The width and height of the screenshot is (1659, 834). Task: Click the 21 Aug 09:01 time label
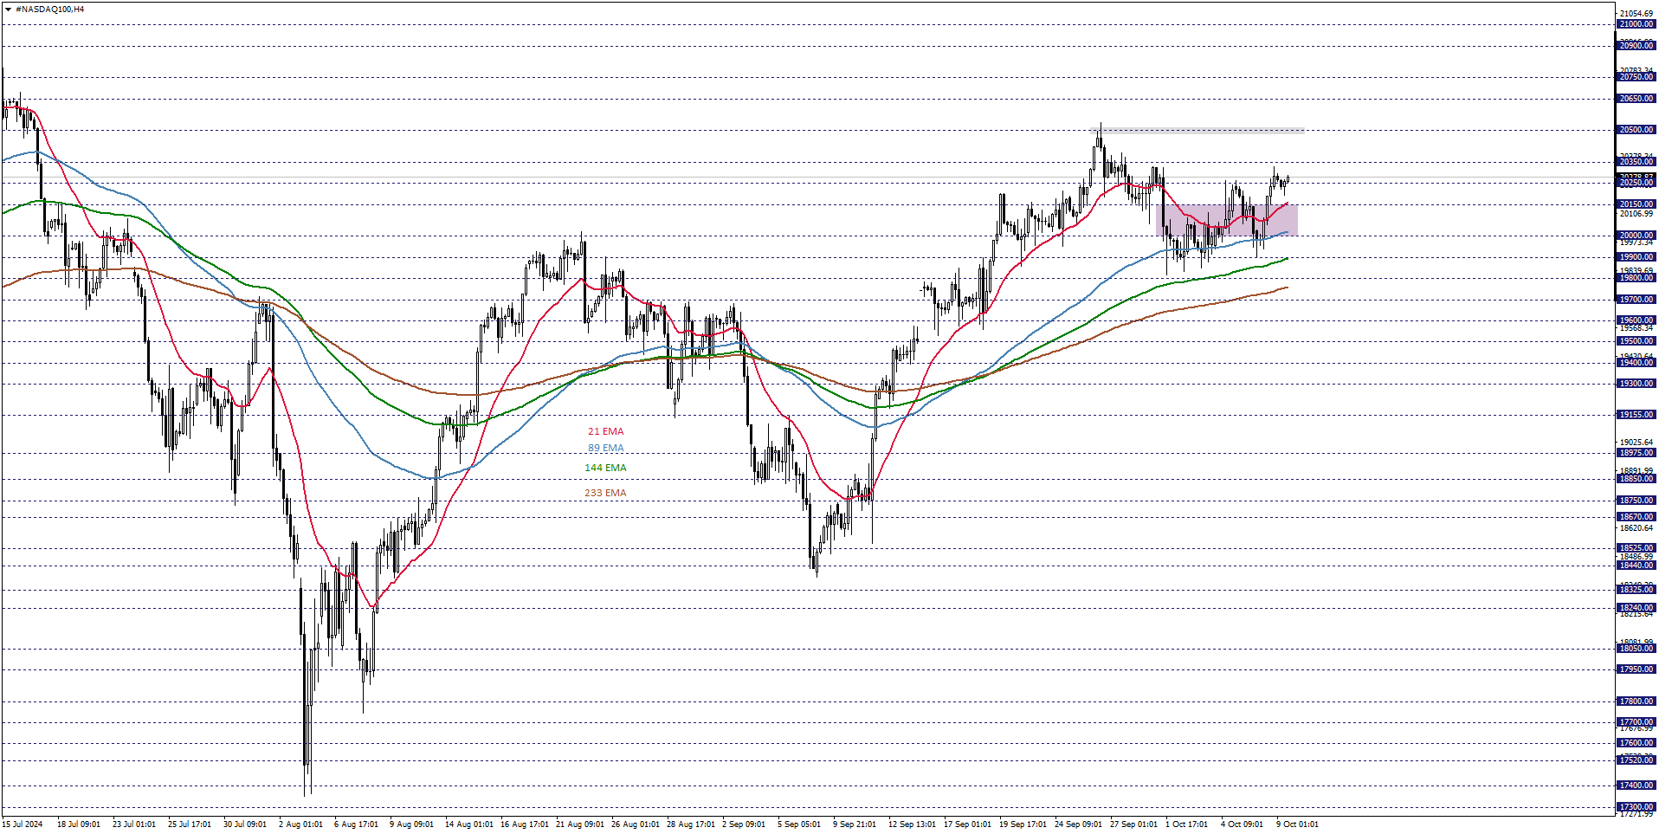(x=580, y=824)
